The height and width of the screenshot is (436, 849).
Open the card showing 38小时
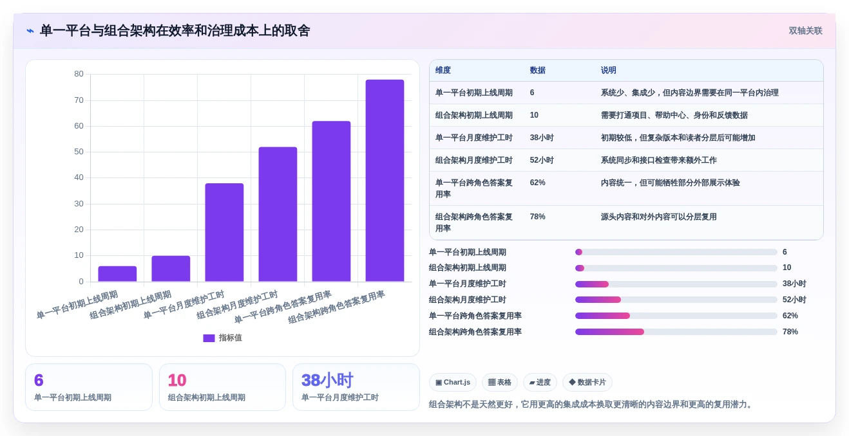coord(356,387)
